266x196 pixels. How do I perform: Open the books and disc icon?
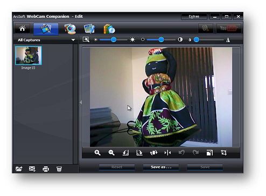109,29
